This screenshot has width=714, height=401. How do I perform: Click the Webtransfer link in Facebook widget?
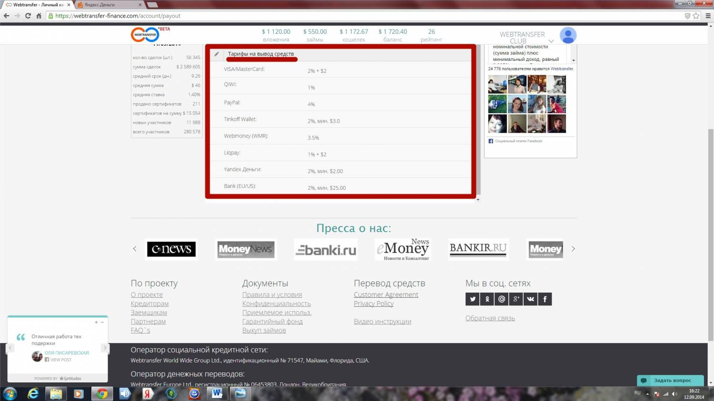pyautogui.click(x=562, y=68)
